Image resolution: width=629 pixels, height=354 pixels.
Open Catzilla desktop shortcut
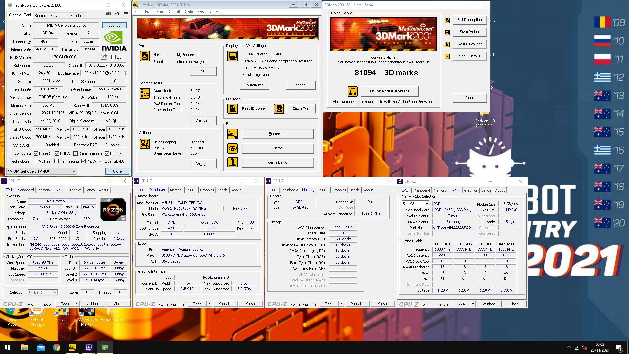[62, 315]
